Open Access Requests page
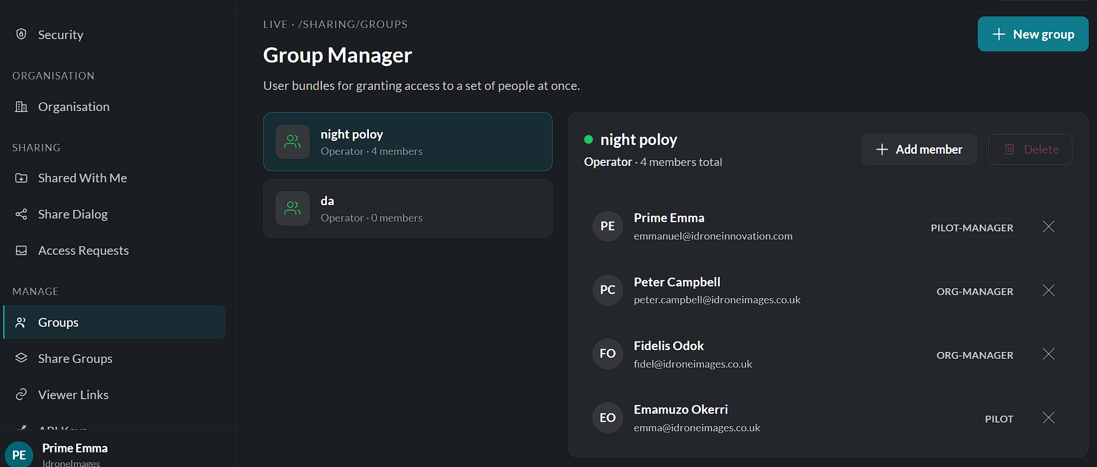The width and height of the screenshot is (1097, 467). pos(114,250)
